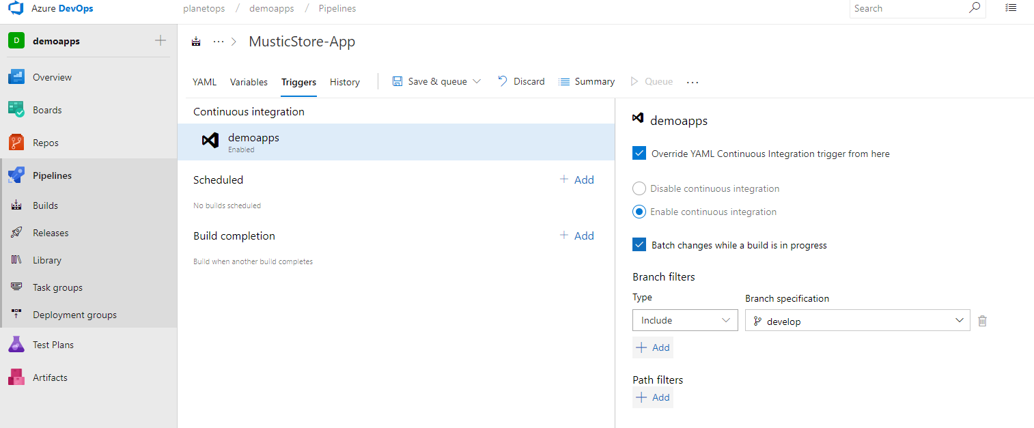1034x428 pixels.
Task: Switch to the YAML tab
Action: click(204, 82)
